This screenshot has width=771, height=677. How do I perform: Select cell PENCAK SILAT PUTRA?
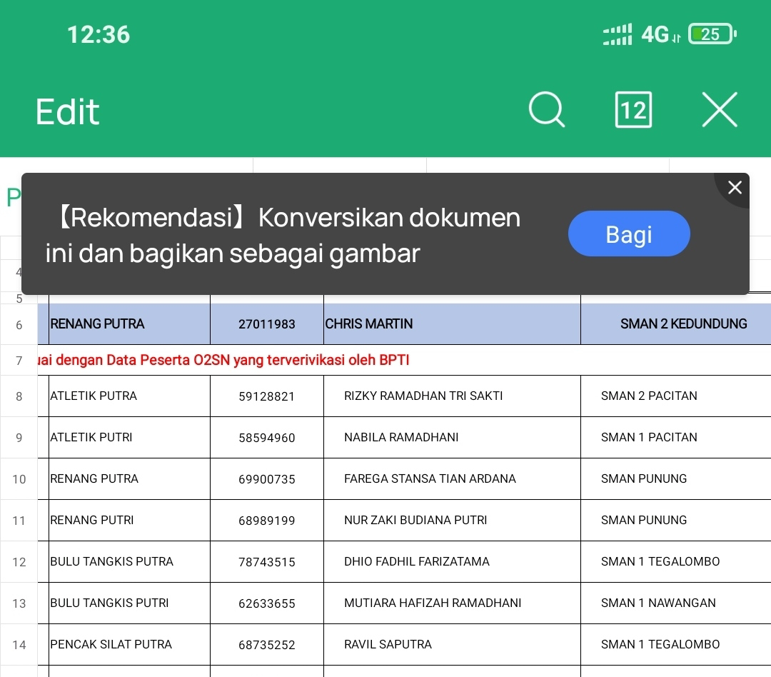(x=129, y=644)
